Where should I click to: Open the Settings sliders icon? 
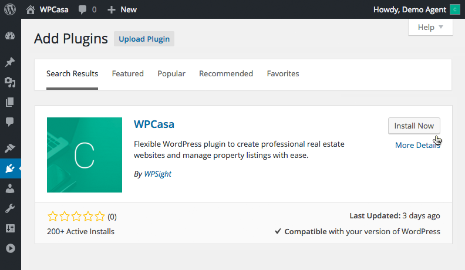point(10,228)
